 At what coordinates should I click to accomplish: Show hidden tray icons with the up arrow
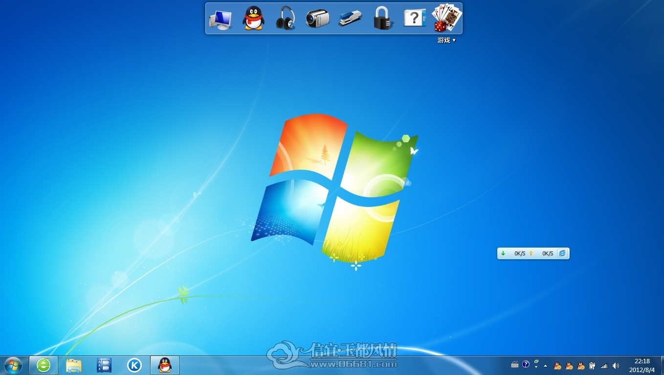546,365
